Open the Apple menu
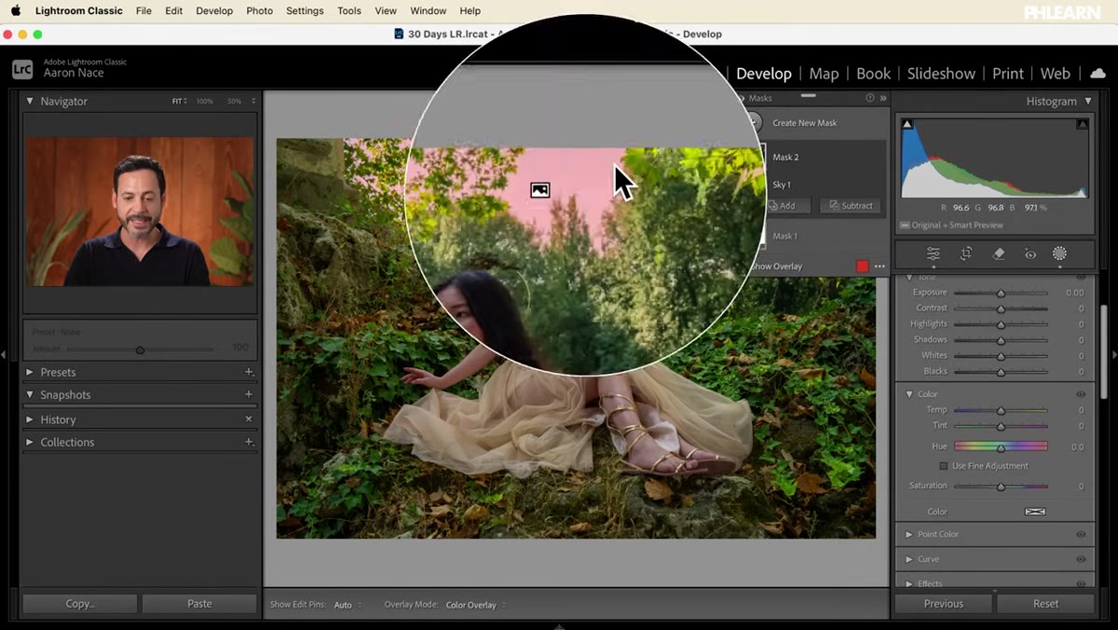 click(16, 11)
